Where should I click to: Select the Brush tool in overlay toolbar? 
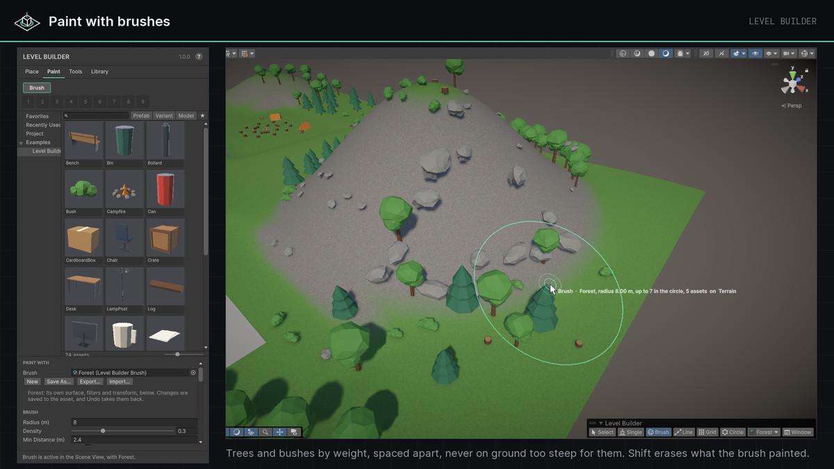coord(658,432)
